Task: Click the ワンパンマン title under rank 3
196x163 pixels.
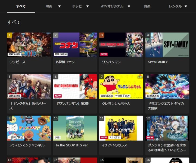Action: (111, 62)
